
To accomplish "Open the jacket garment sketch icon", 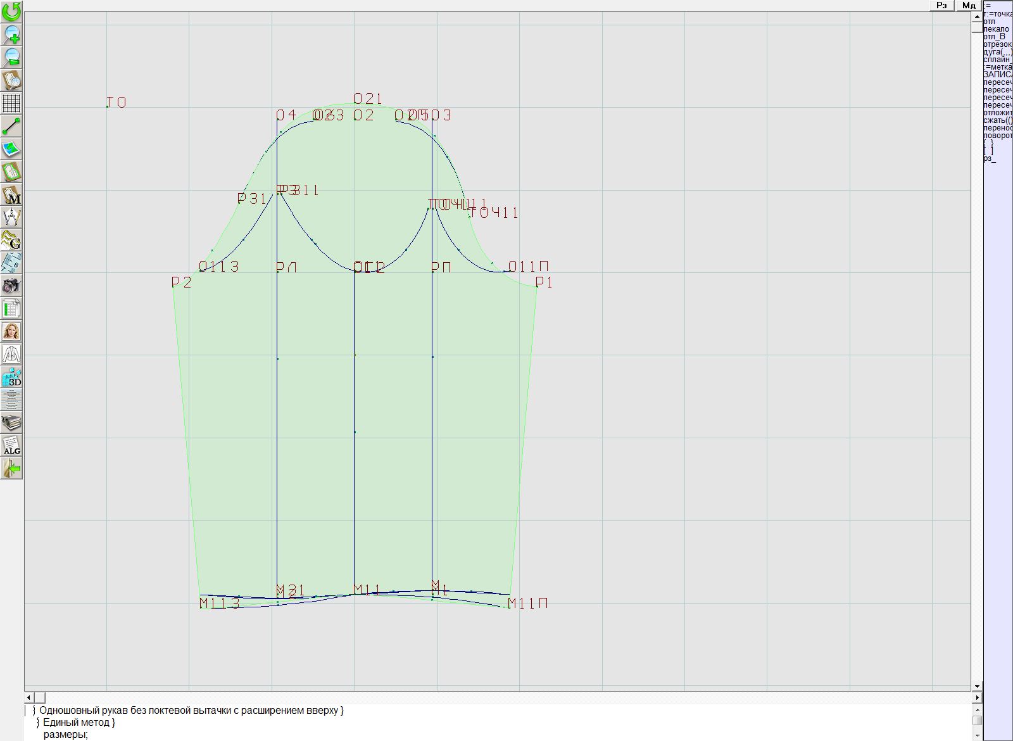I will tap(11, 354).
